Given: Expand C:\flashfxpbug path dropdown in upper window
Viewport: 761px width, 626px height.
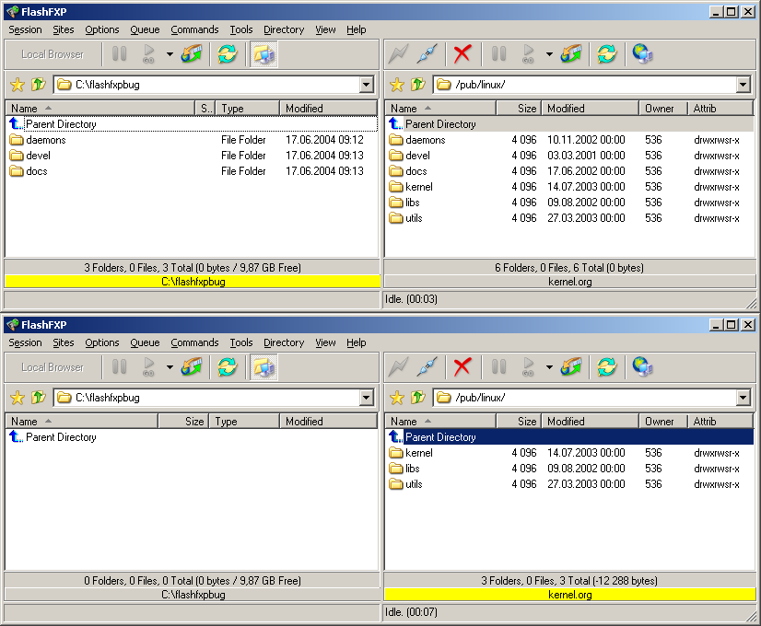Looking at the screenshot, I should [x=367, y=85].
